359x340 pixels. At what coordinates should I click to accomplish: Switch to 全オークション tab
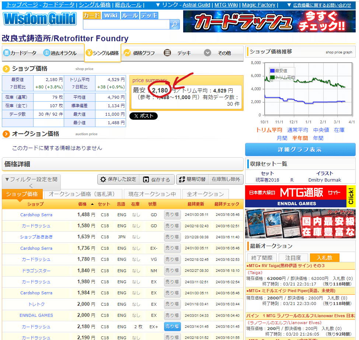205,194
